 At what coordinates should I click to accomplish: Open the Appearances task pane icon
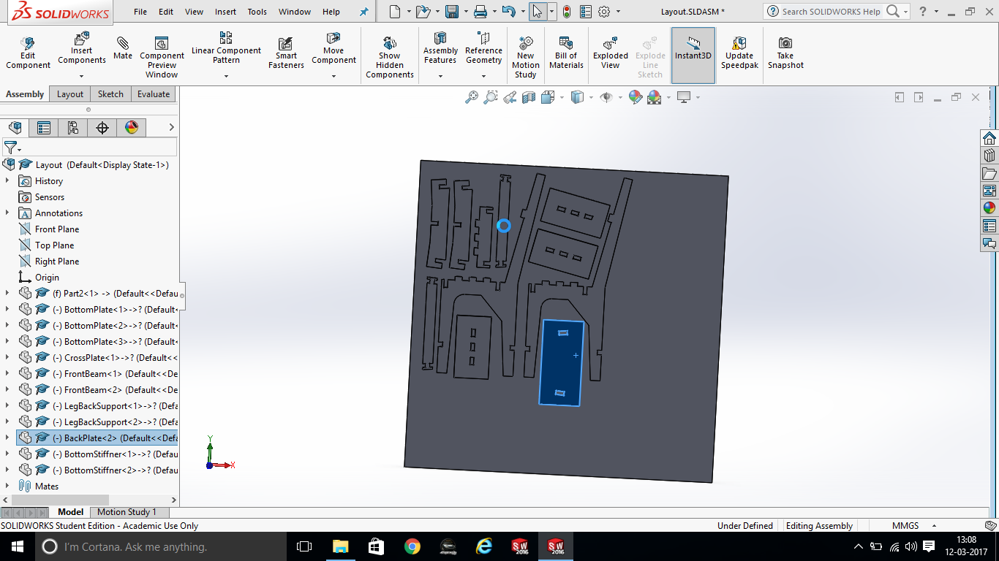(x=989, y=208)
